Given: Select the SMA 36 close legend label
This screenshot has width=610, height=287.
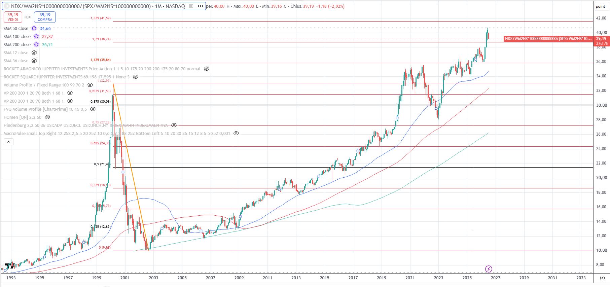Looking at the screenshot, I should 16,61.
